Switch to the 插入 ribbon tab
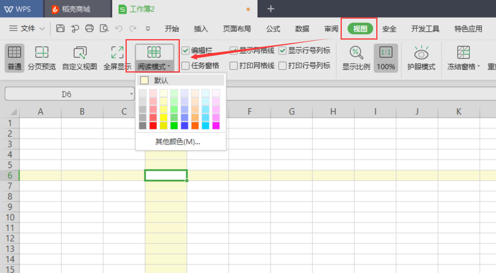The width and height of the screenshot is (496, 273). [201, 29]
